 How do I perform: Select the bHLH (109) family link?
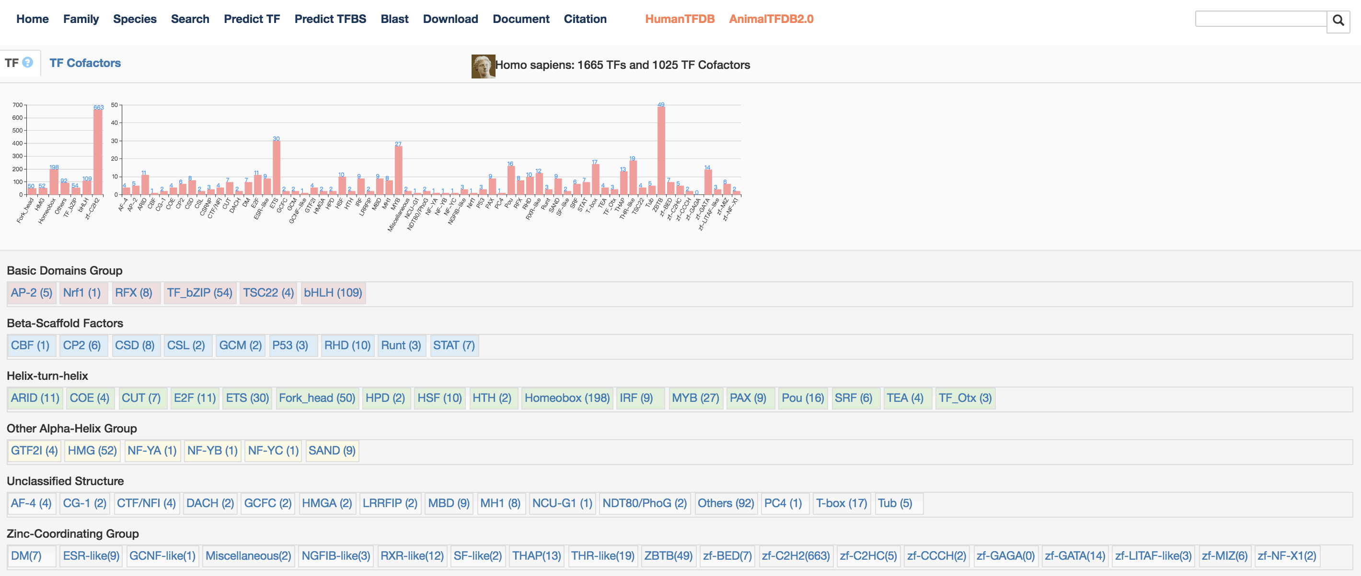tap(333, 293)
